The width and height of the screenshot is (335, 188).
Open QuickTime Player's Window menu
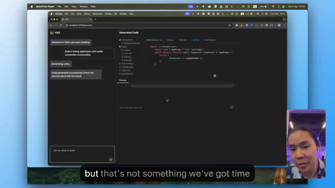83,7
